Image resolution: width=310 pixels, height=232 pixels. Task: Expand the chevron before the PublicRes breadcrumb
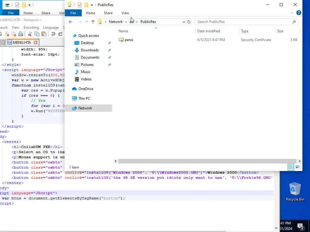coord(137,22)
